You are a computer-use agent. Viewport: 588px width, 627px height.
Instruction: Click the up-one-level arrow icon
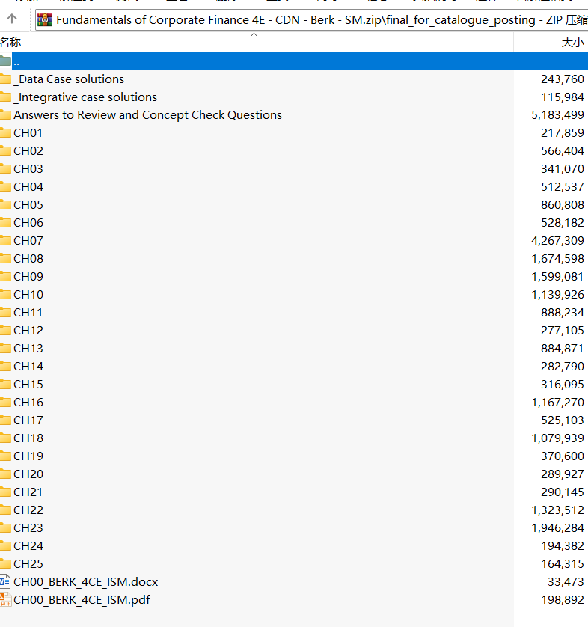point(12,19)
